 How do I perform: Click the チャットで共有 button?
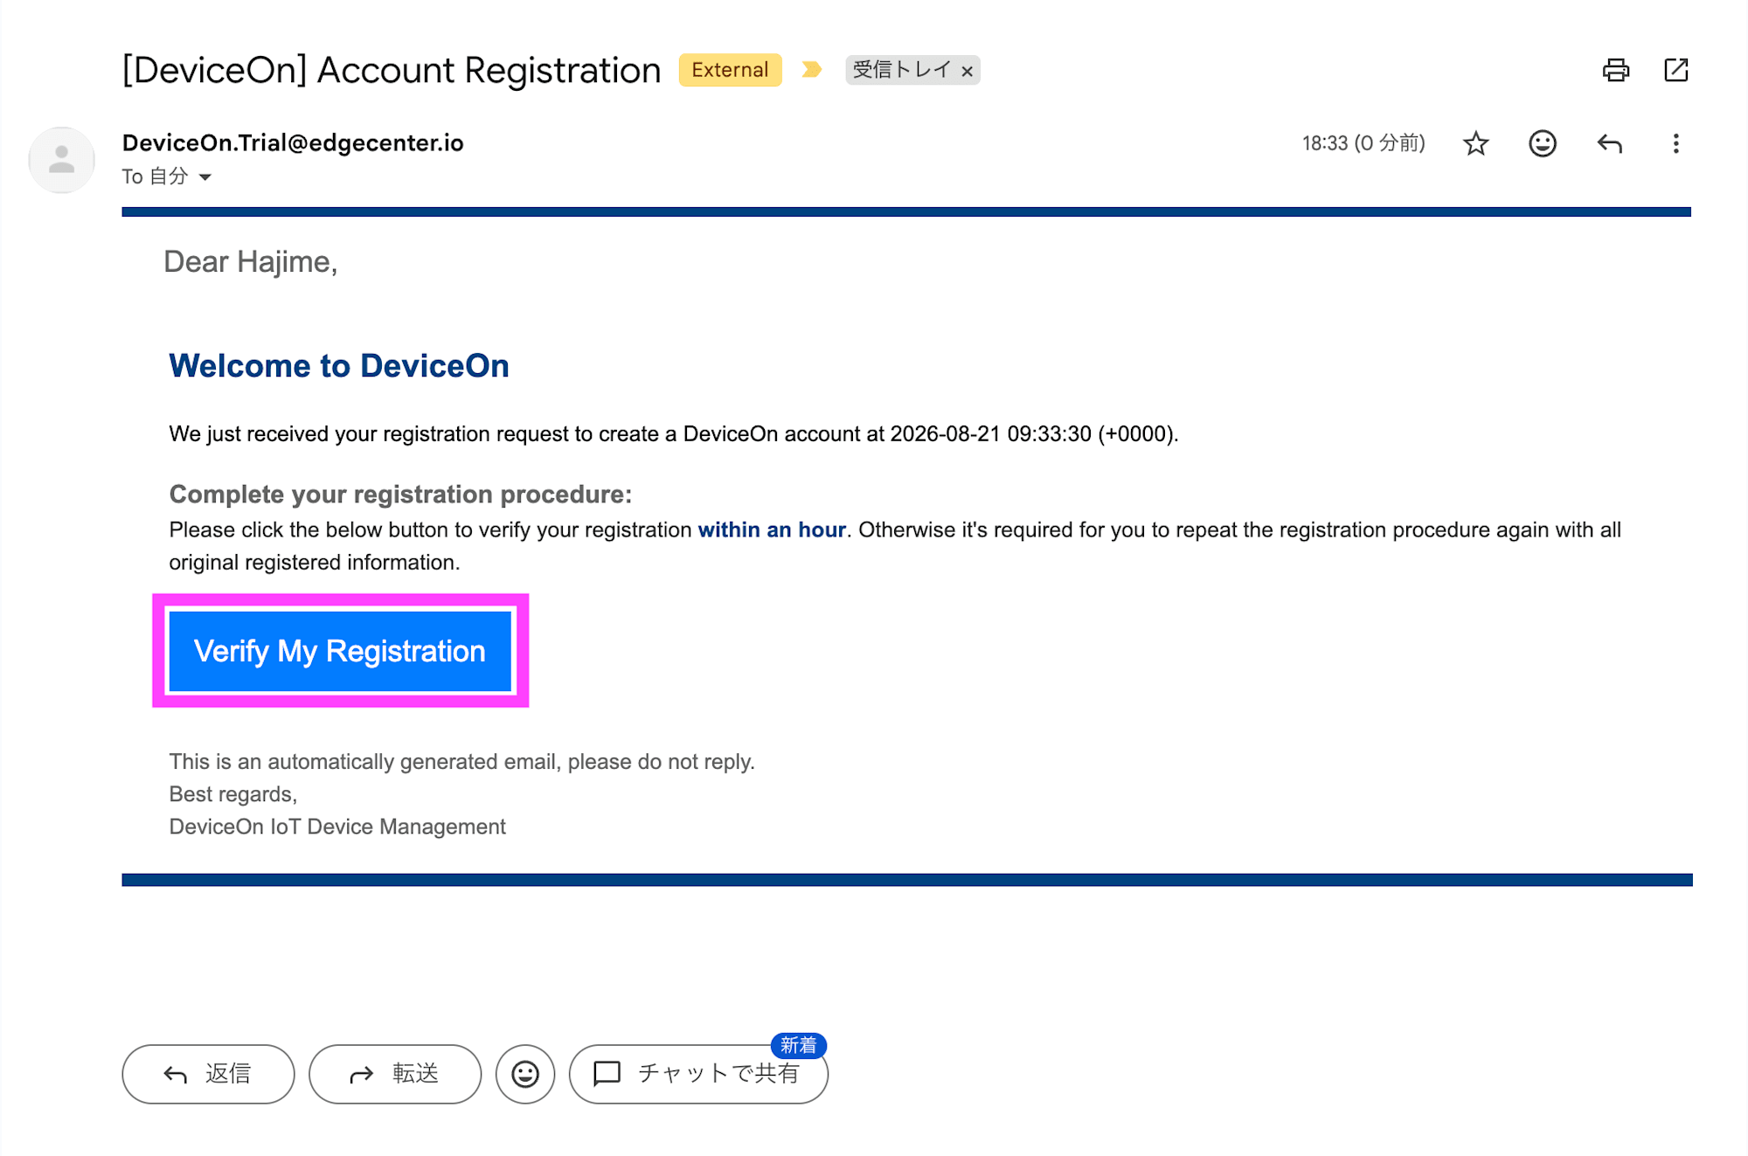pos(698,1074)
